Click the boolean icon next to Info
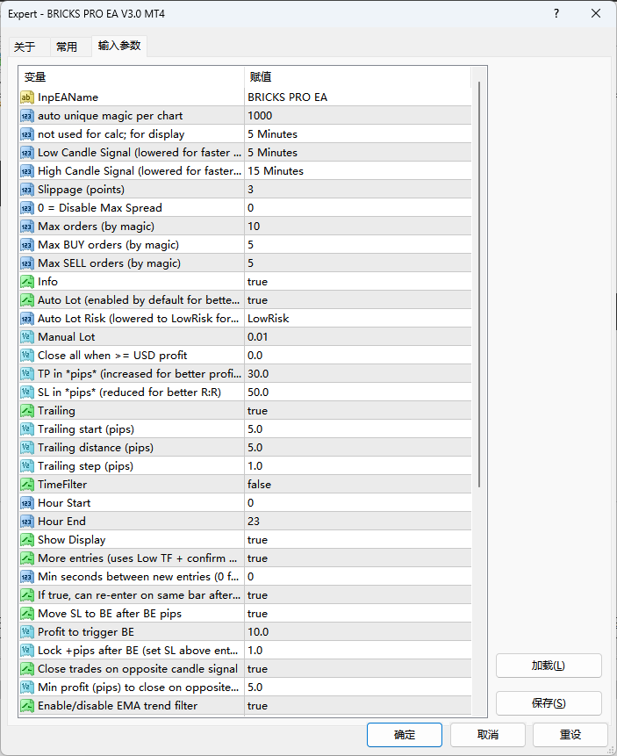 pos(27,282)
